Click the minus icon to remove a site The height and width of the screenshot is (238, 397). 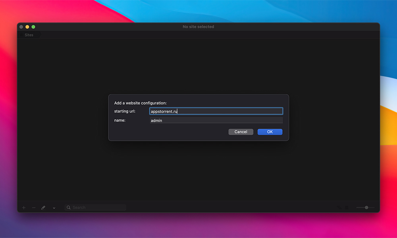point(34,207)
